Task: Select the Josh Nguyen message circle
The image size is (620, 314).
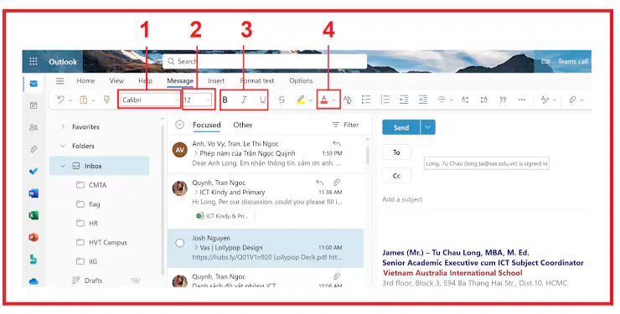Action: click(x=179, y=243)
